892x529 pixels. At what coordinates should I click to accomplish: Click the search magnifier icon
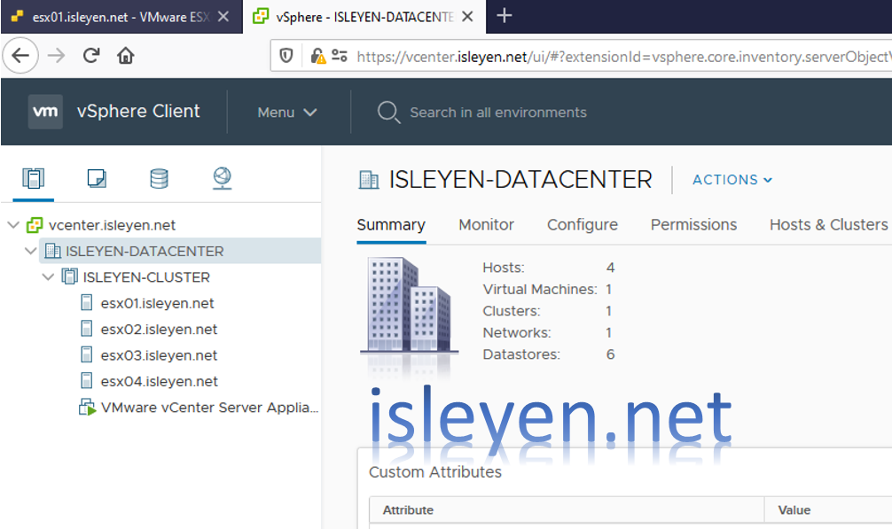[387, 113]
